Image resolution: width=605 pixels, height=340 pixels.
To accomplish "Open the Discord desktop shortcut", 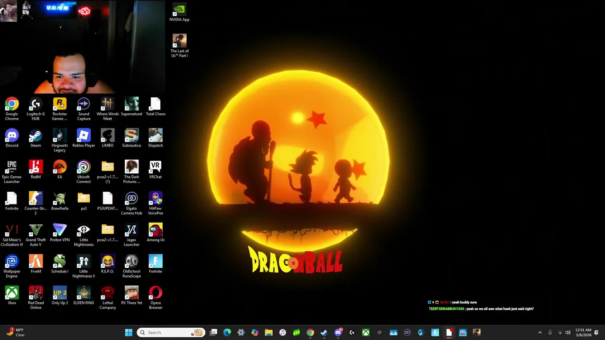I will click(x=12, y=138).
